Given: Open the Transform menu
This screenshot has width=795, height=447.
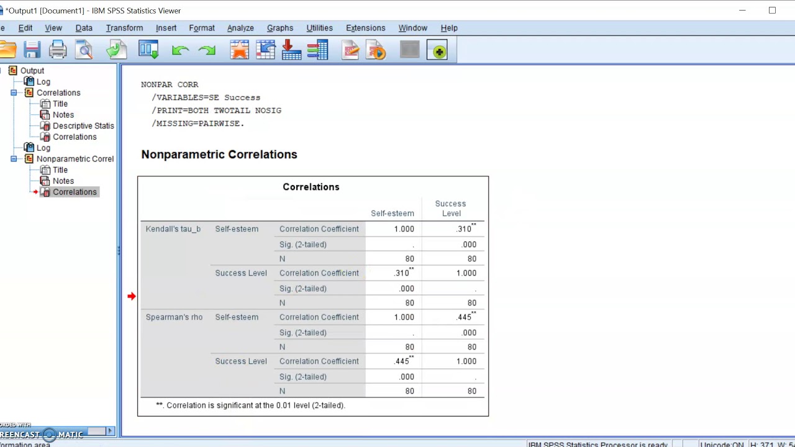Looking at the screenshot, I should [x=124, y=28].
